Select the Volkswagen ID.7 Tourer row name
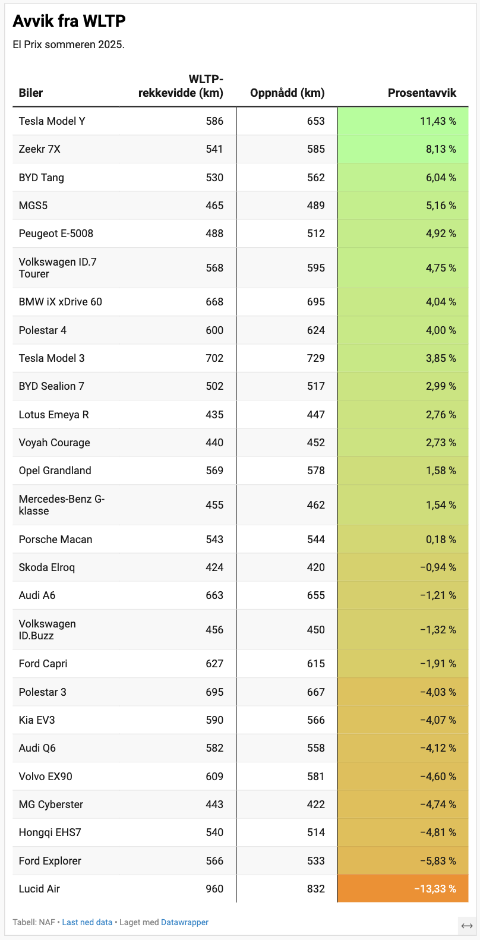The height and width of the screenshot is (940, 480). [58, 268]
